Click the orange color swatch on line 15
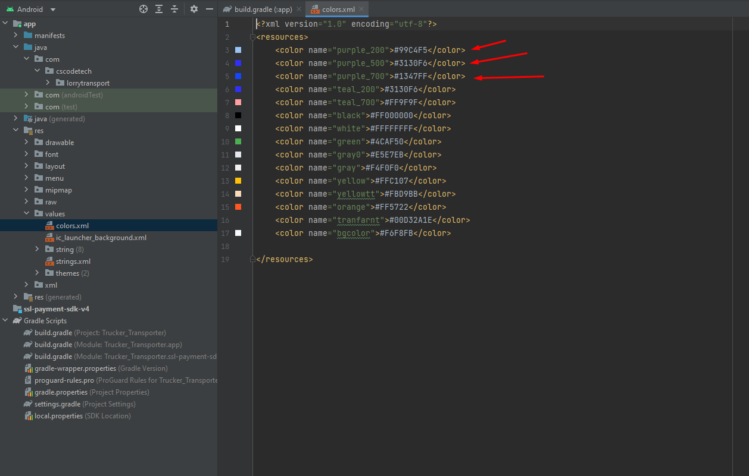The height and width of the screenshot is (476, 749). pyautogui.click(x=238, y=207)
